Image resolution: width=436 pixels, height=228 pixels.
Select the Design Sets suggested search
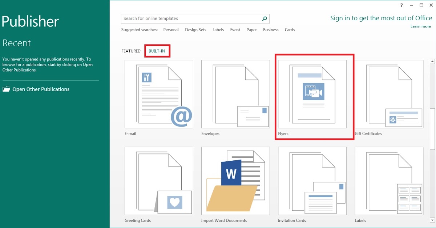[x=195, y=30]
